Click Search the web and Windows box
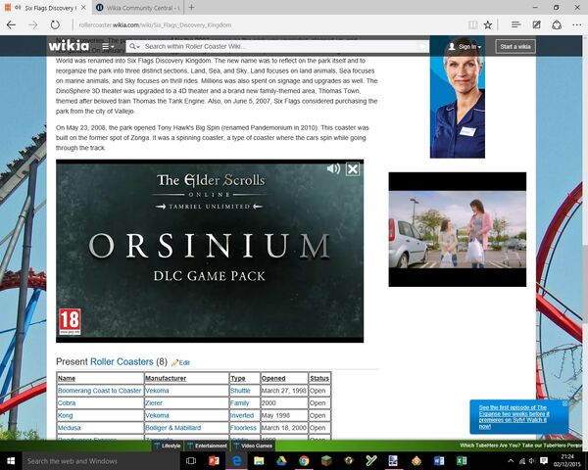 click(101, 461)
